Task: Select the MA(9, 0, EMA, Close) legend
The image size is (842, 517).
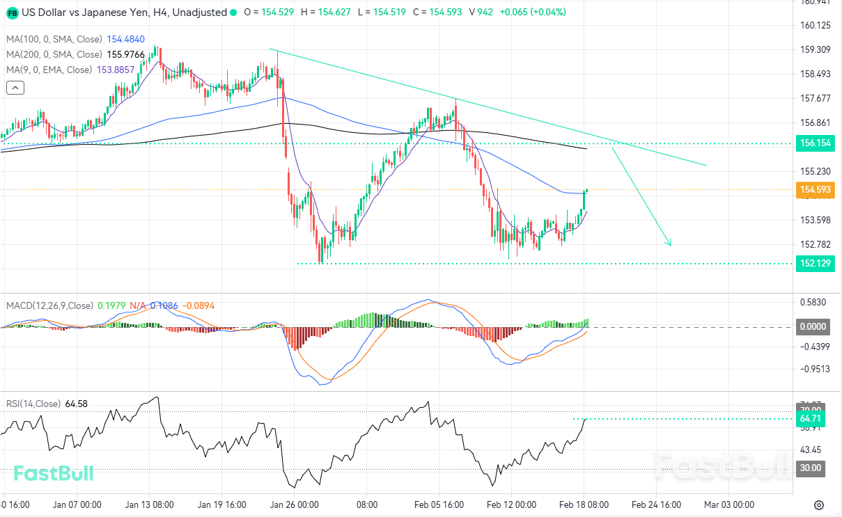Action: tap(49, 70)
